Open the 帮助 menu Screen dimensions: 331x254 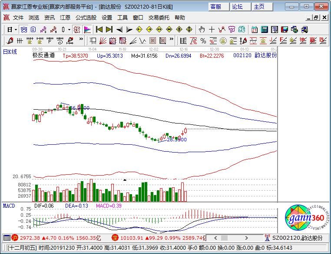coord(180,18)
